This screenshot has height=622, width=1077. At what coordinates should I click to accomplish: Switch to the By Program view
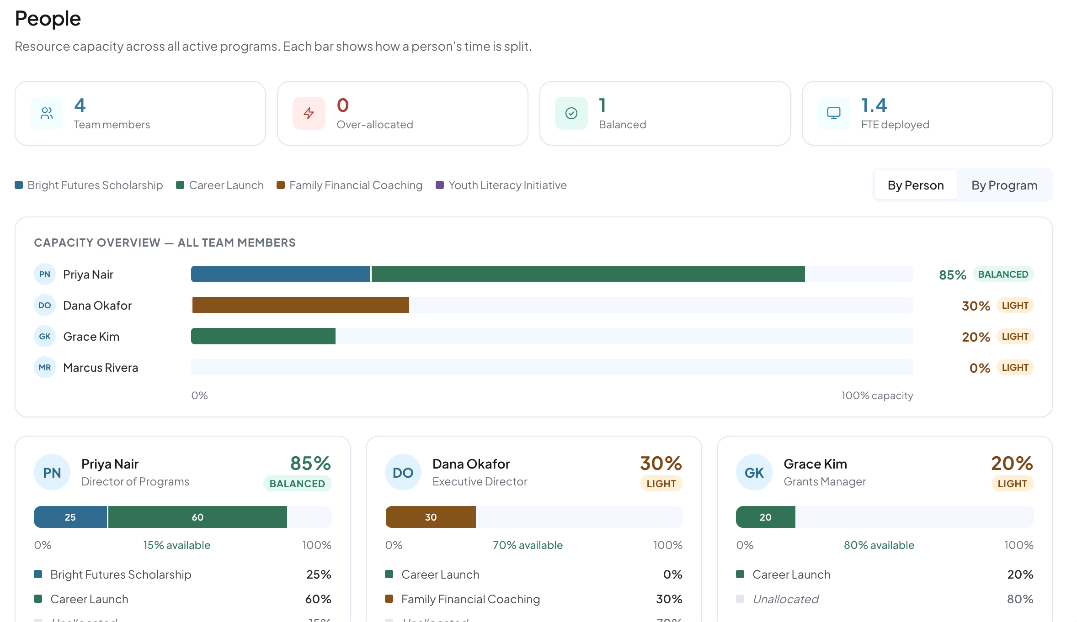1004,185
